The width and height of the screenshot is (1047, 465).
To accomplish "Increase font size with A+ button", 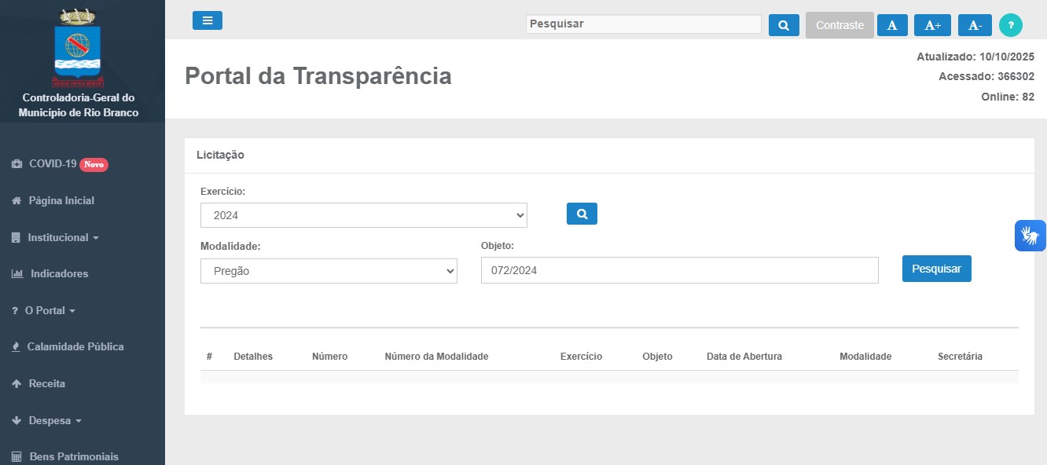I will [x=932, y=25].
